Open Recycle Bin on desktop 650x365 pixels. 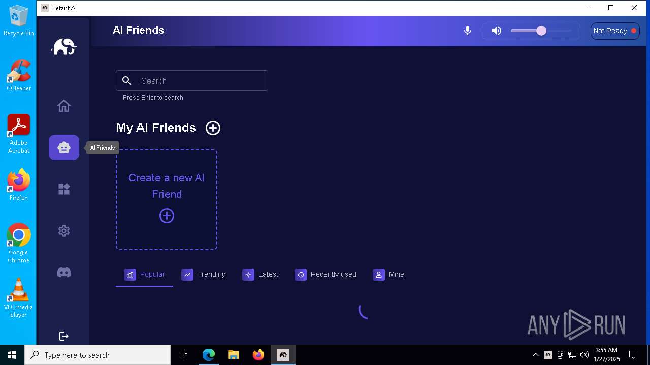point(19,21)
